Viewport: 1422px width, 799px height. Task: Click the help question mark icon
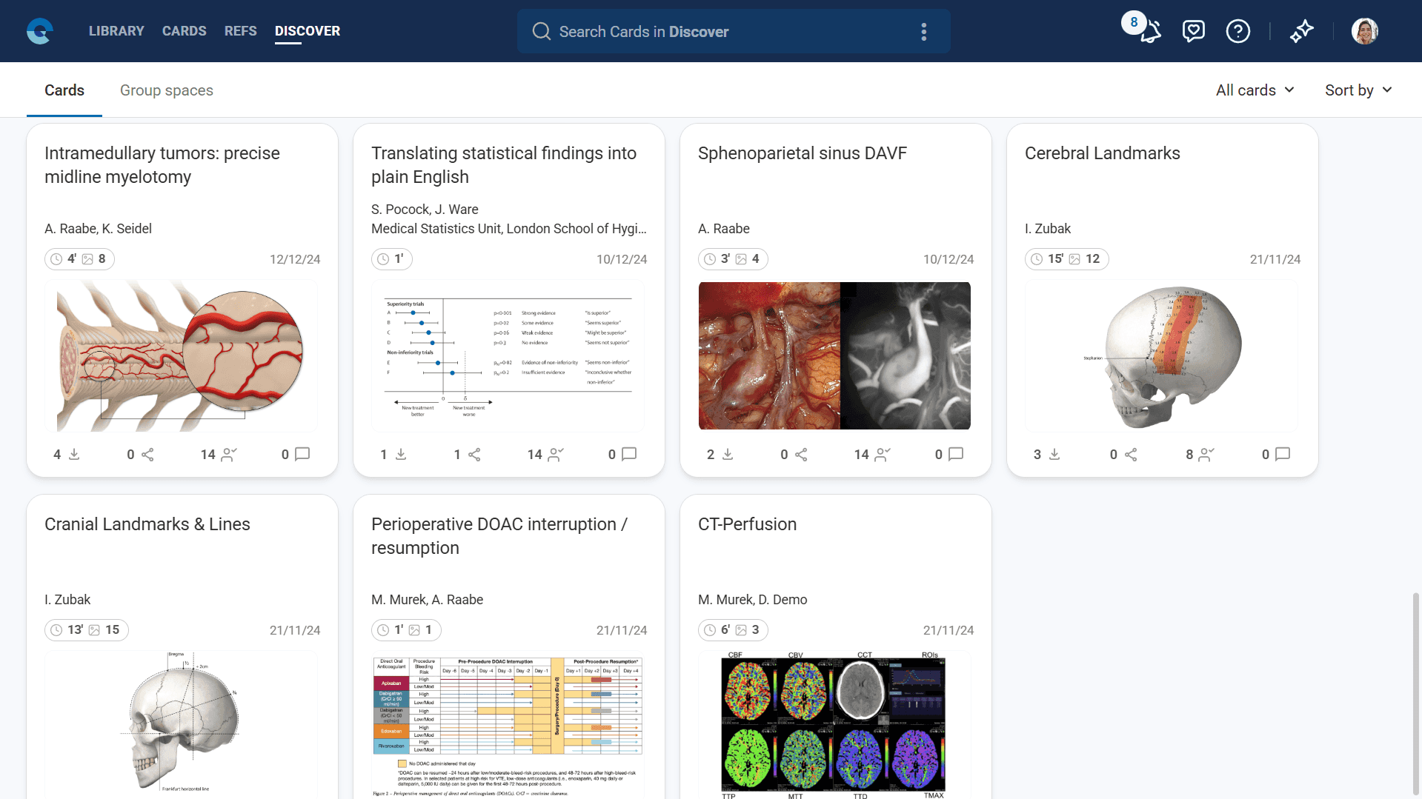click(x=1237, y=31)
